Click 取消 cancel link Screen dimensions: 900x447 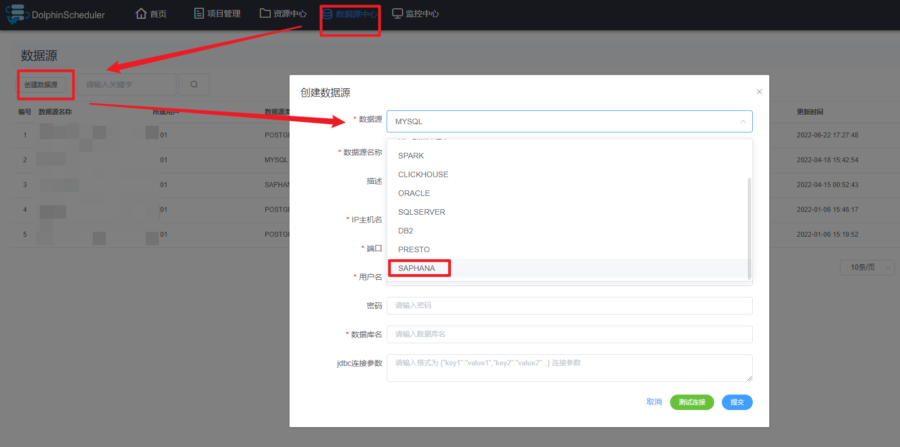click(654, 402)
